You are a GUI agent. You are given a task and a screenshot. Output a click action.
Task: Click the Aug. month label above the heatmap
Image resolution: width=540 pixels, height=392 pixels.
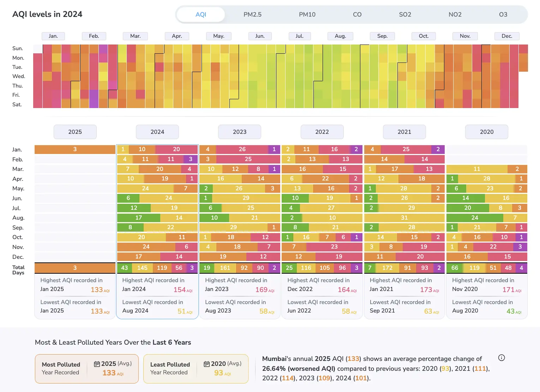tap(340, 36)
